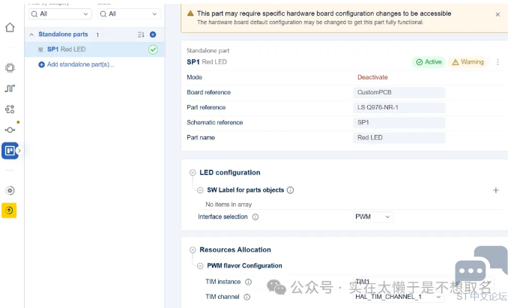Select the highlighted board parts sidebar icon
This screenshot has width=514, height=308.
pos(10,151)
